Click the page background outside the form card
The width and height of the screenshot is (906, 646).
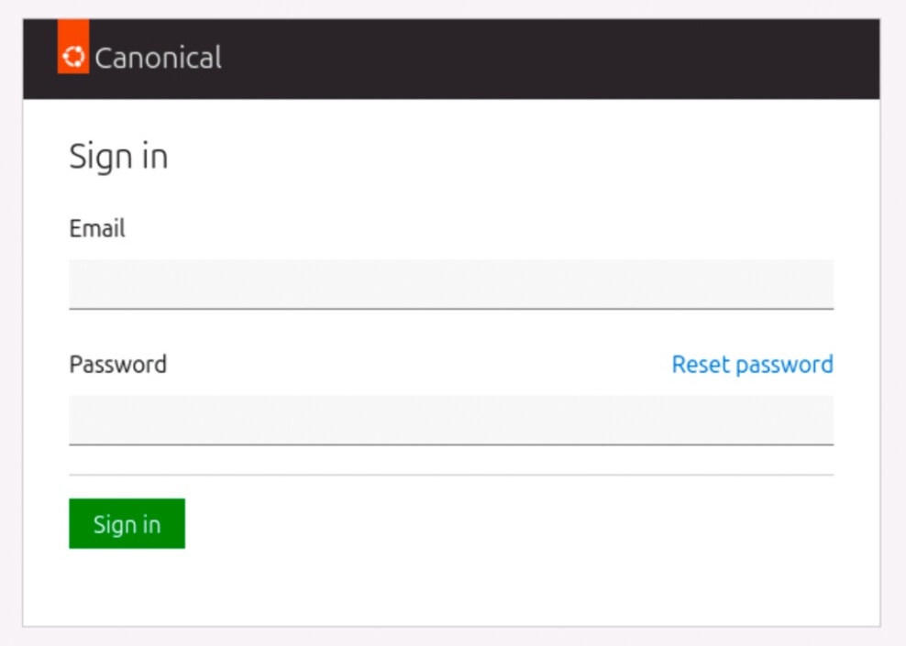[892, 367]
